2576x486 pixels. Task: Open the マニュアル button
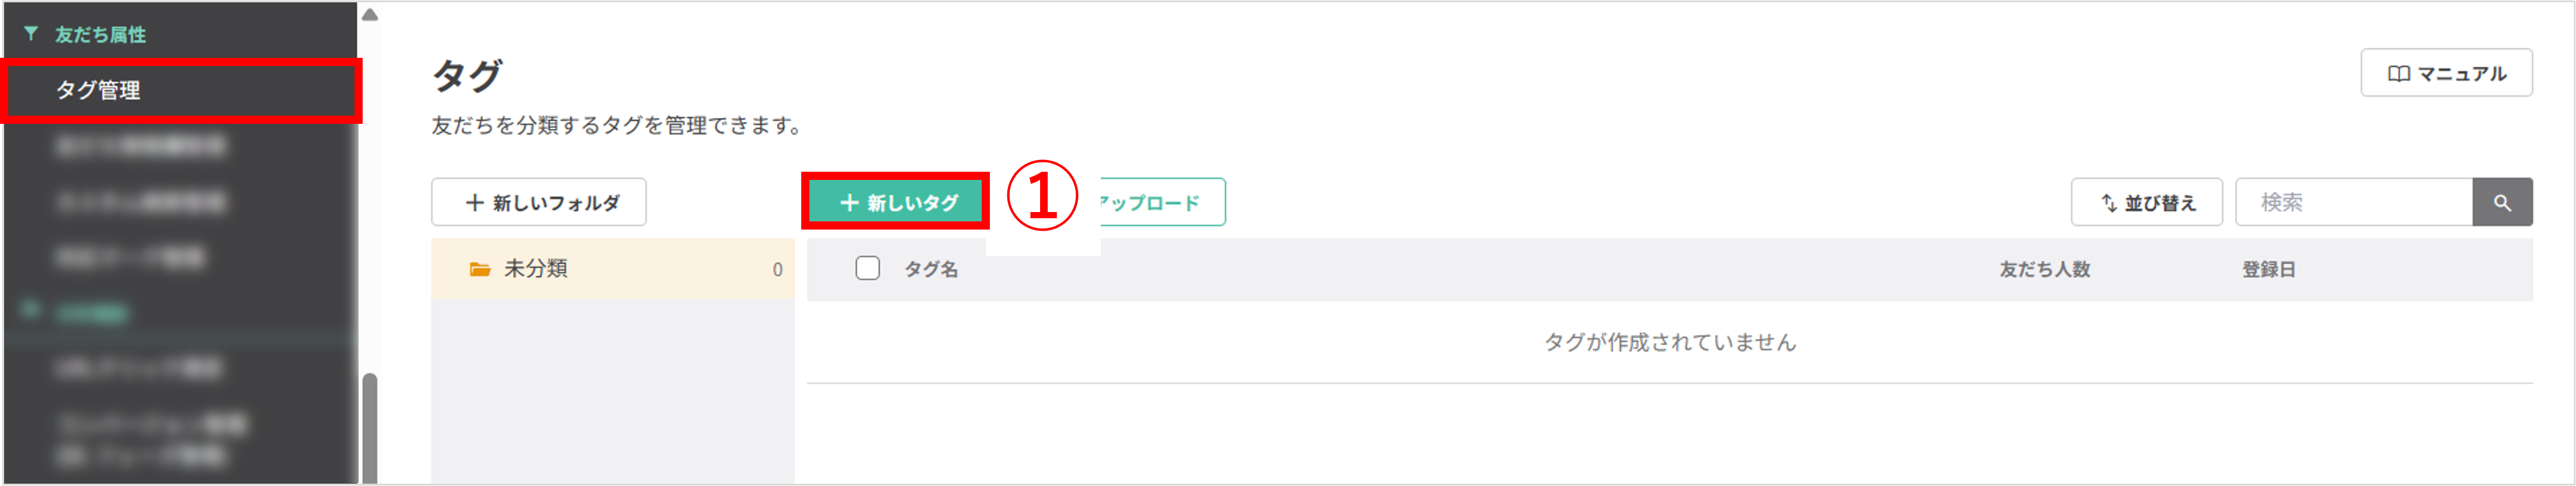(2445, 73)
